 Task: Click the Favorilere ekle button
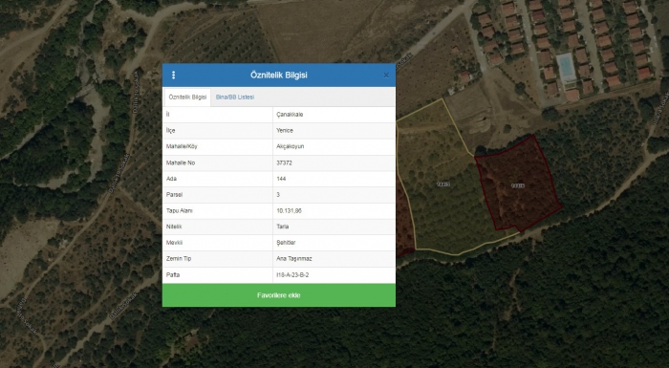click(279, 295)
